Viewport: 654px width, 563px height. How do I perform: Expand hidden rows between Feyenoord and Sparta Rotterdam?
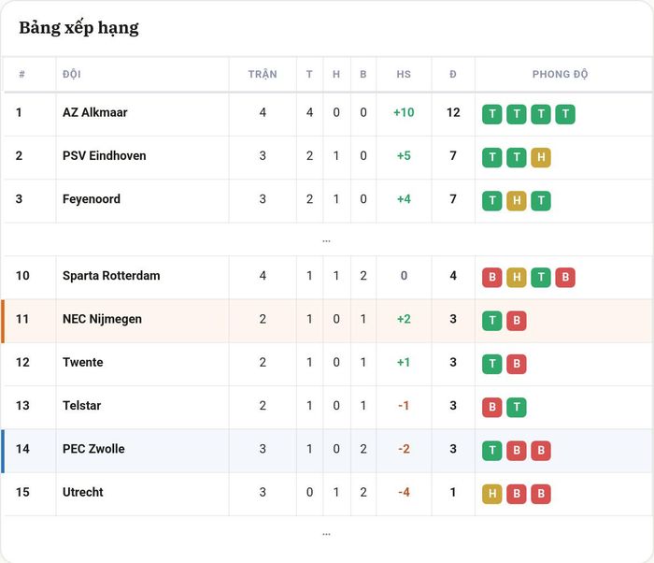[327, 240]
